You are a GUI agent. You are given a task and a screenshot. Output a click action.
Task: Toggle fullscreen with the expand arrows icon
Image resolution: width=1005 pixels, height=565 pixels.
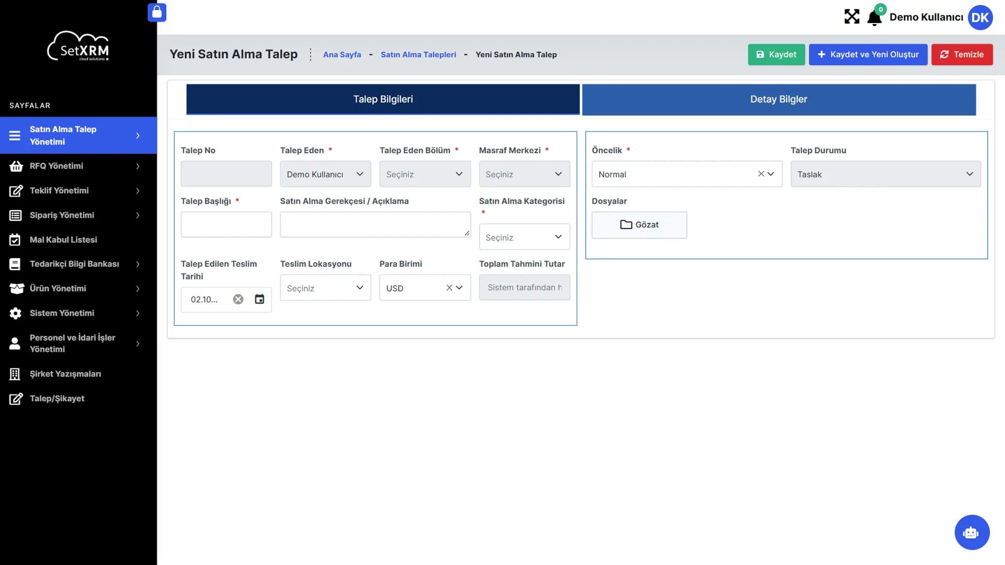coord(852,17)
